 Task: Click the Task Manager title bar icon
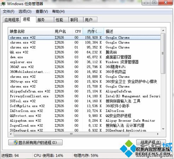(3, 4)
